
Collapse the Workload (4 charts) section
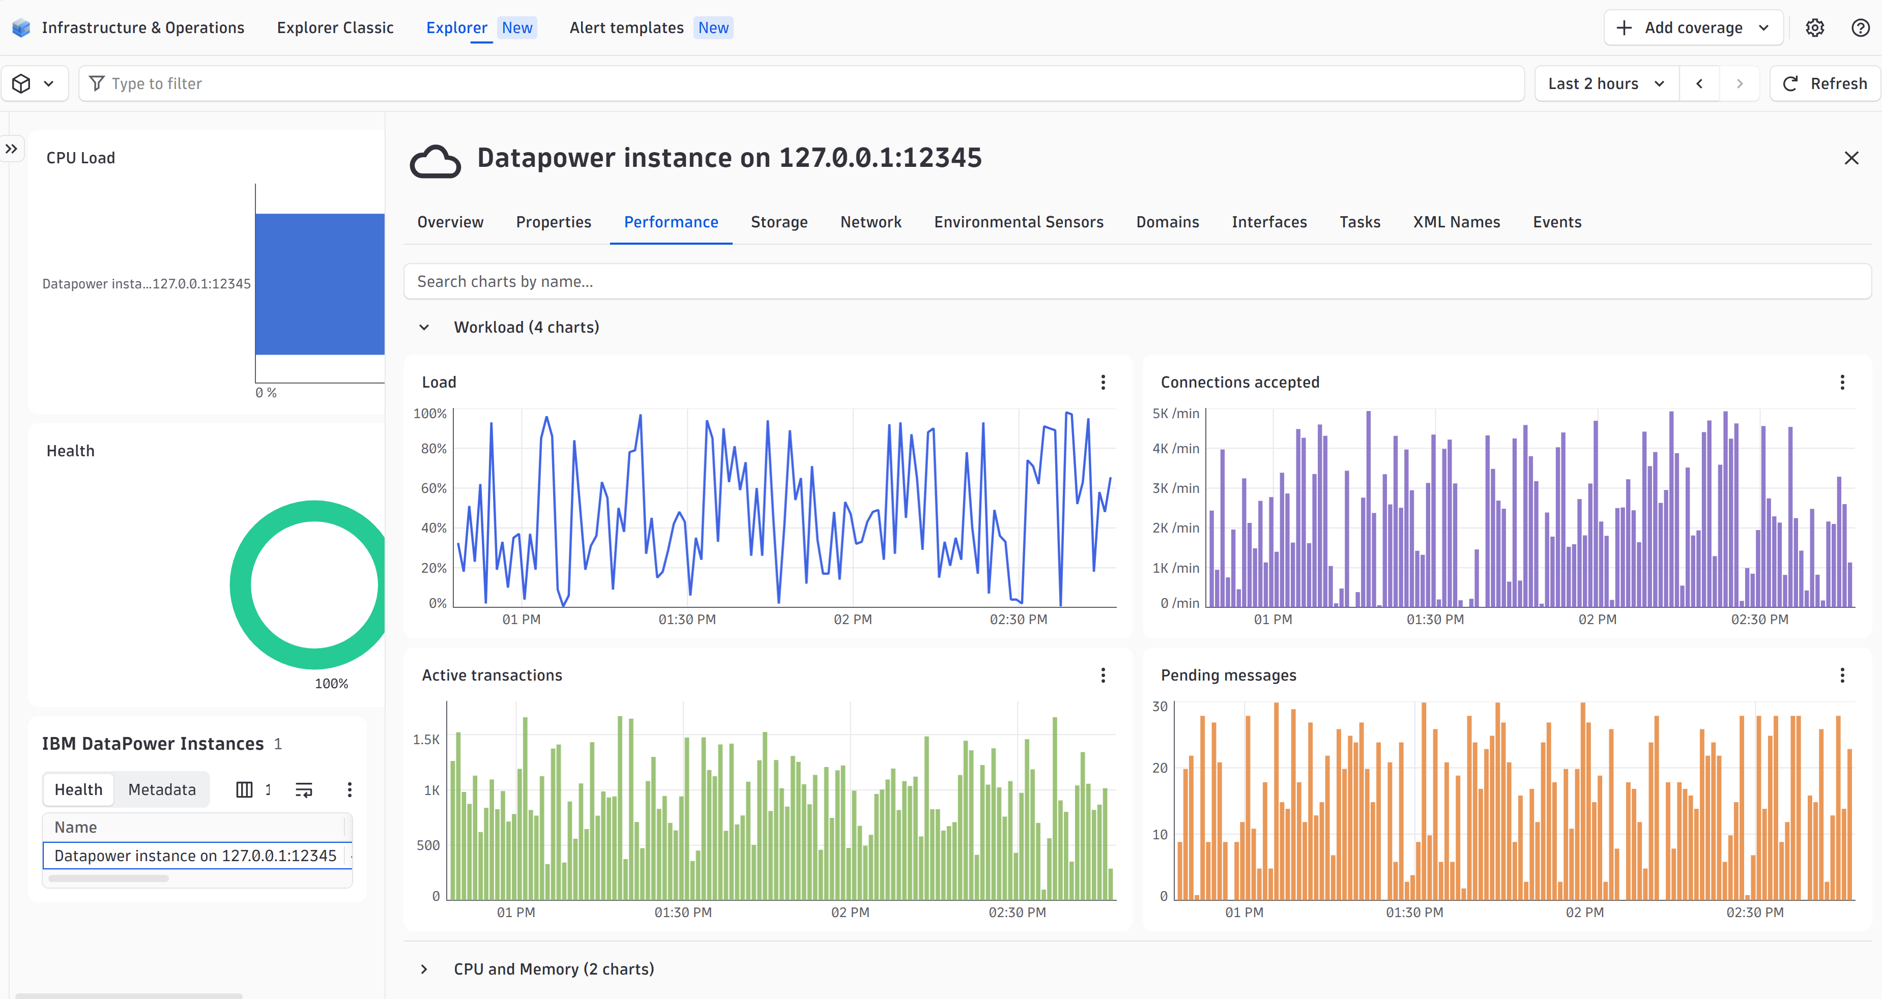point(424,327)
